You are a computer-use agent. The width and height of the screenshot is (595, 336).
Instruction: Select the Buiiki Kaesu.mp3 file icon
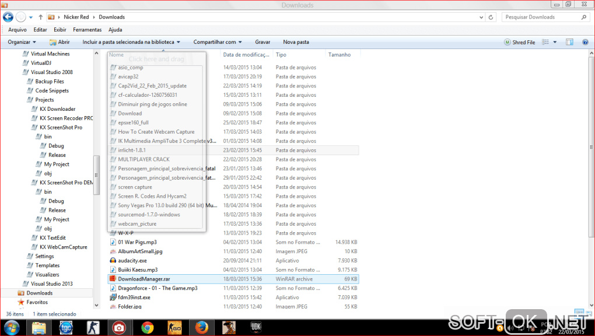[113, 270]
